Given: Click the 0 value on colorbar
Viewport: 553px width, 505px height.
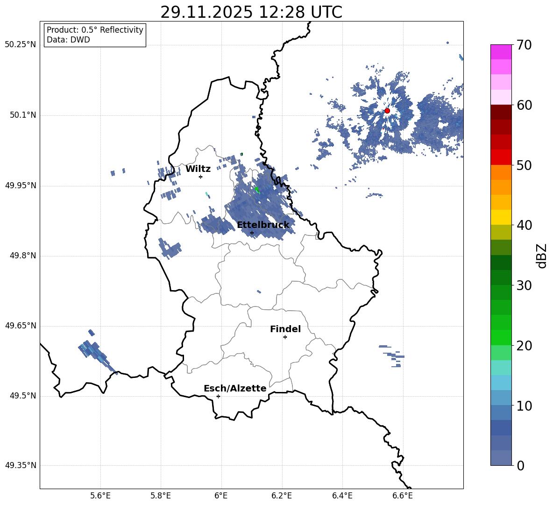Looking at the screenshot, I should pos(520,465).
